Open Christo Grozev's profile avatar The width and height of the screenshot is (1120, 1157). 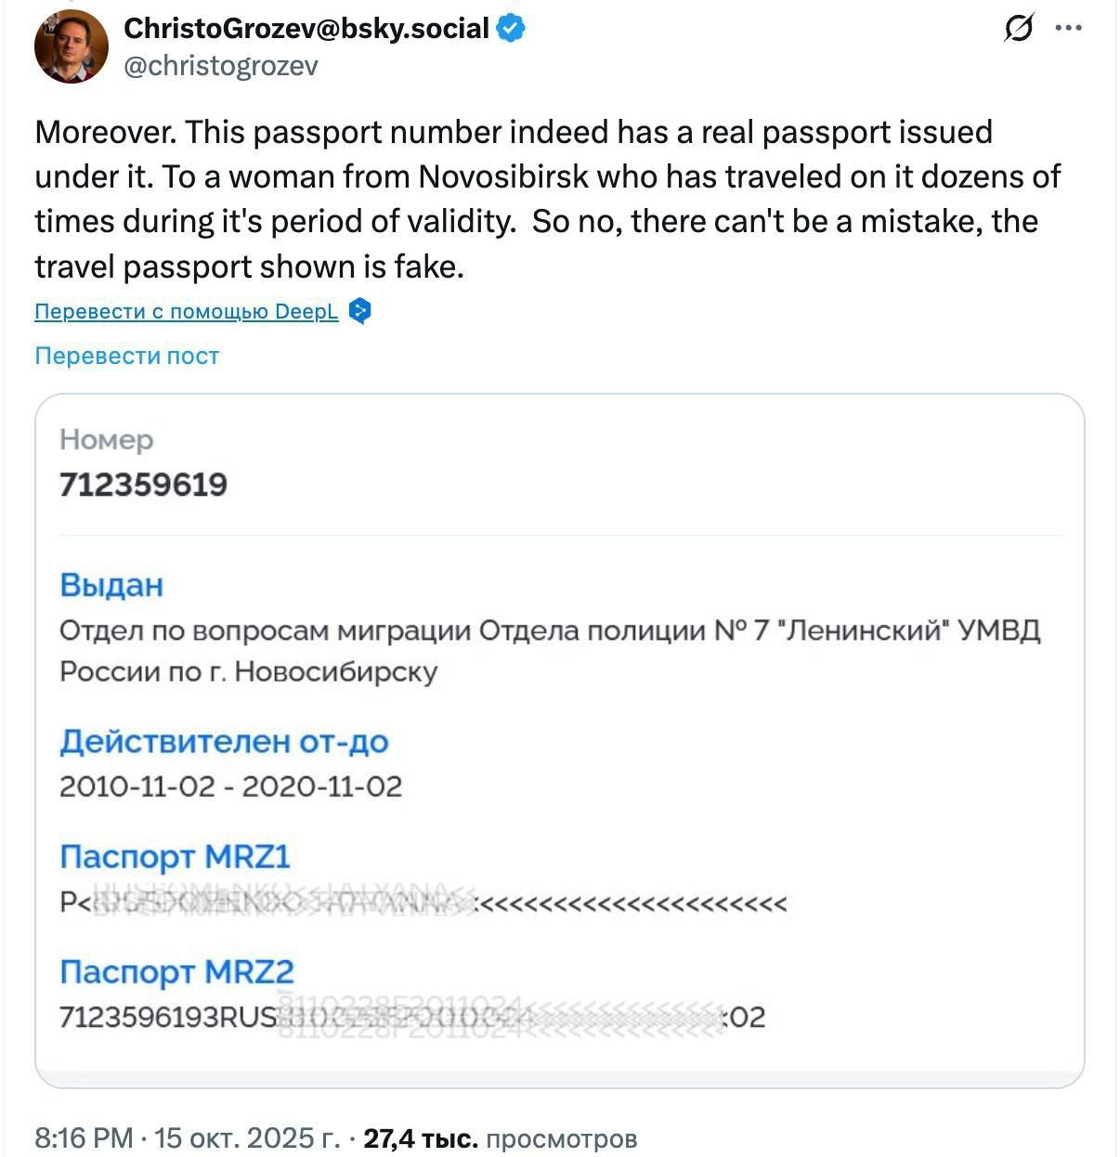click(72, 46)
